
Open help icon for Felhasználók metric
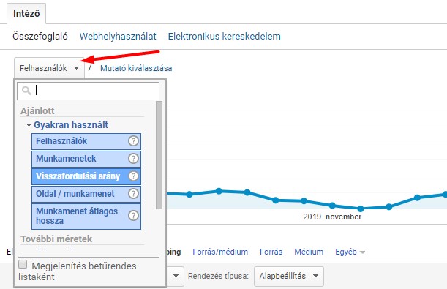133,140
